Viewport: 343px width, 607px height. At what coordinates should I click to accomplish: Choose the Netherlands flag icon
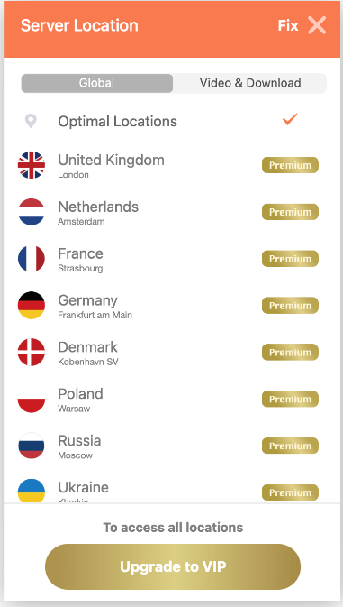tap(32, 212)
